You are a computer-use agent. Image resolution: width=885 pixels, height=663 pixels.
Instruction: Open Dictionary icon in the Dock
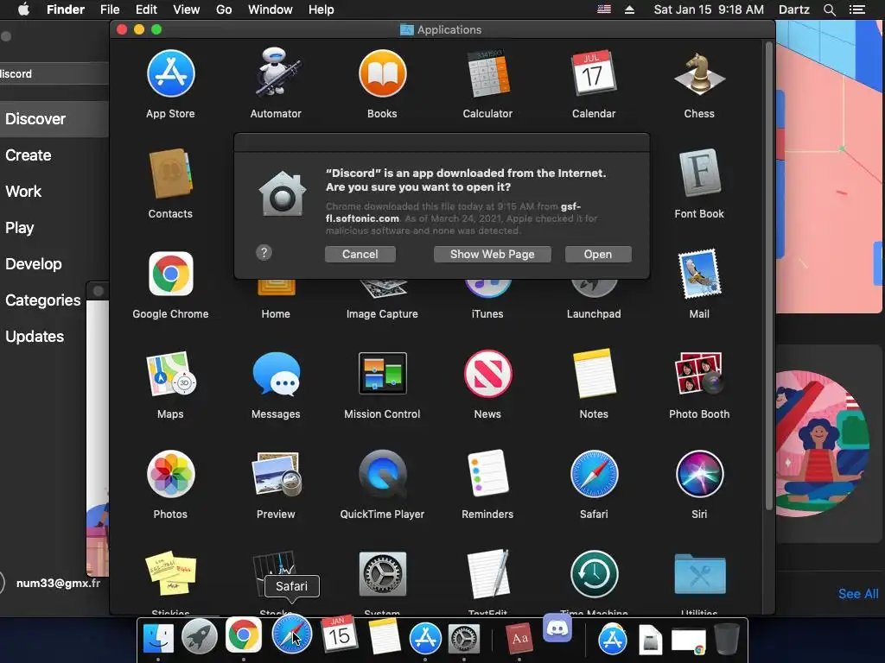(x=519, y=638)
